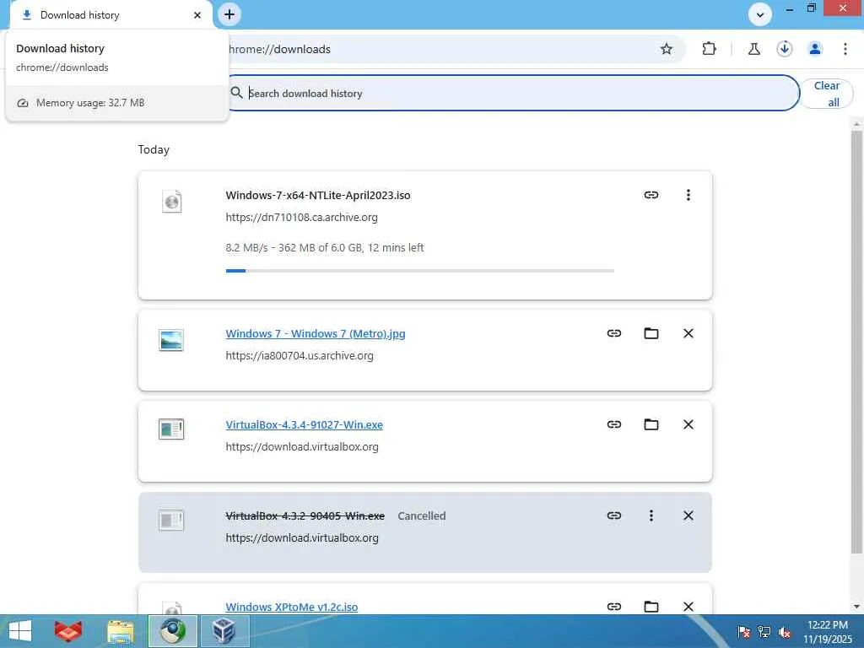This screenshot has width=864, height=648.
Task: Copy link for Windows 7 (Metro).jpg download
Action: point(614,333)
